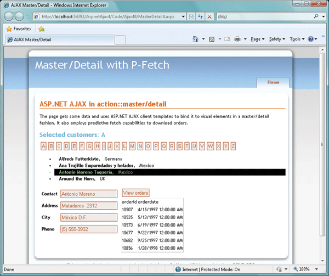329x276 pixels.
Task: Open the Favorites star button
Action: pos(19,29)
